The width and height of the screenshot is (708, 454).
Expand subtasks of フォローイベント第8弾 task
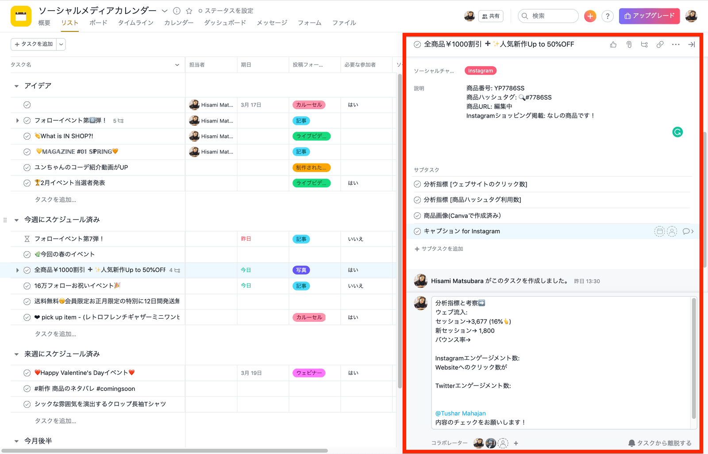click(x=17, y=121)
